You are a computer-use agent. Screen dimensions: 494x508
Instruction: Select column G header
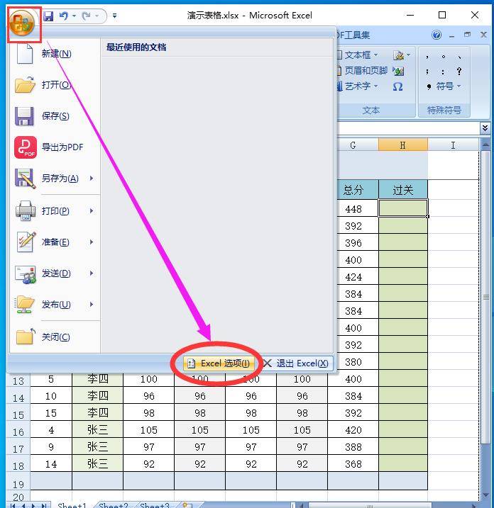(353, 145)
